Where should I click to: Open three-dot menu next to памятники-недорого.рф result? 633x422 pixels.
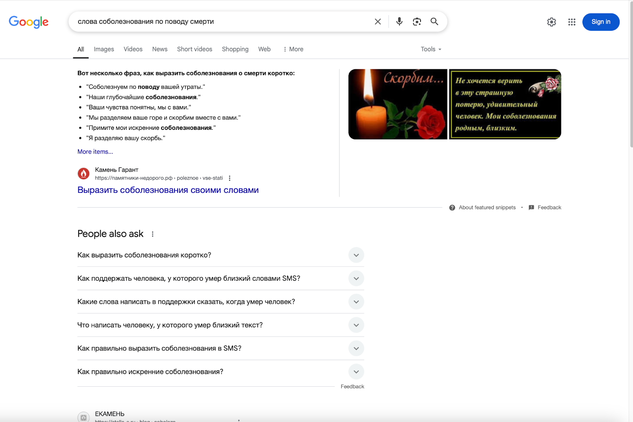230,178
